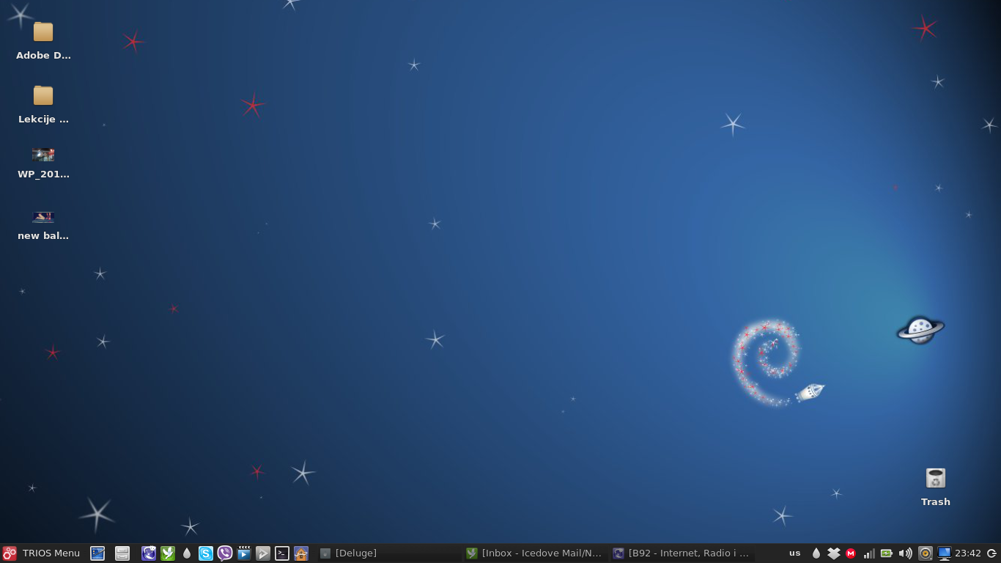The height and width of the screenshot is (563, 1001).
Task: Open the Dropbox tray icon
Action: (834, 553)
